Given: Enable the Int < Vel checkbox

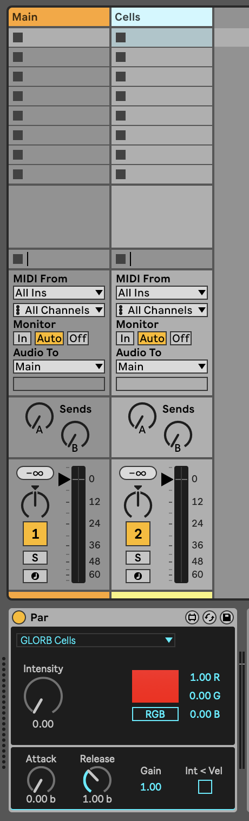Looking at the screenshot, I should point(205,787).
